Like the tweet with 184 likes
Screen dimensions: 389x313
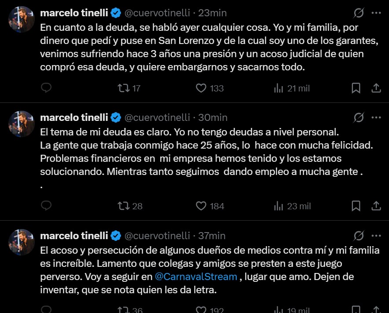point(201,206)
